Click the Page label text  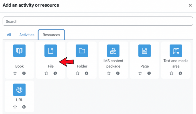[144, 66]
